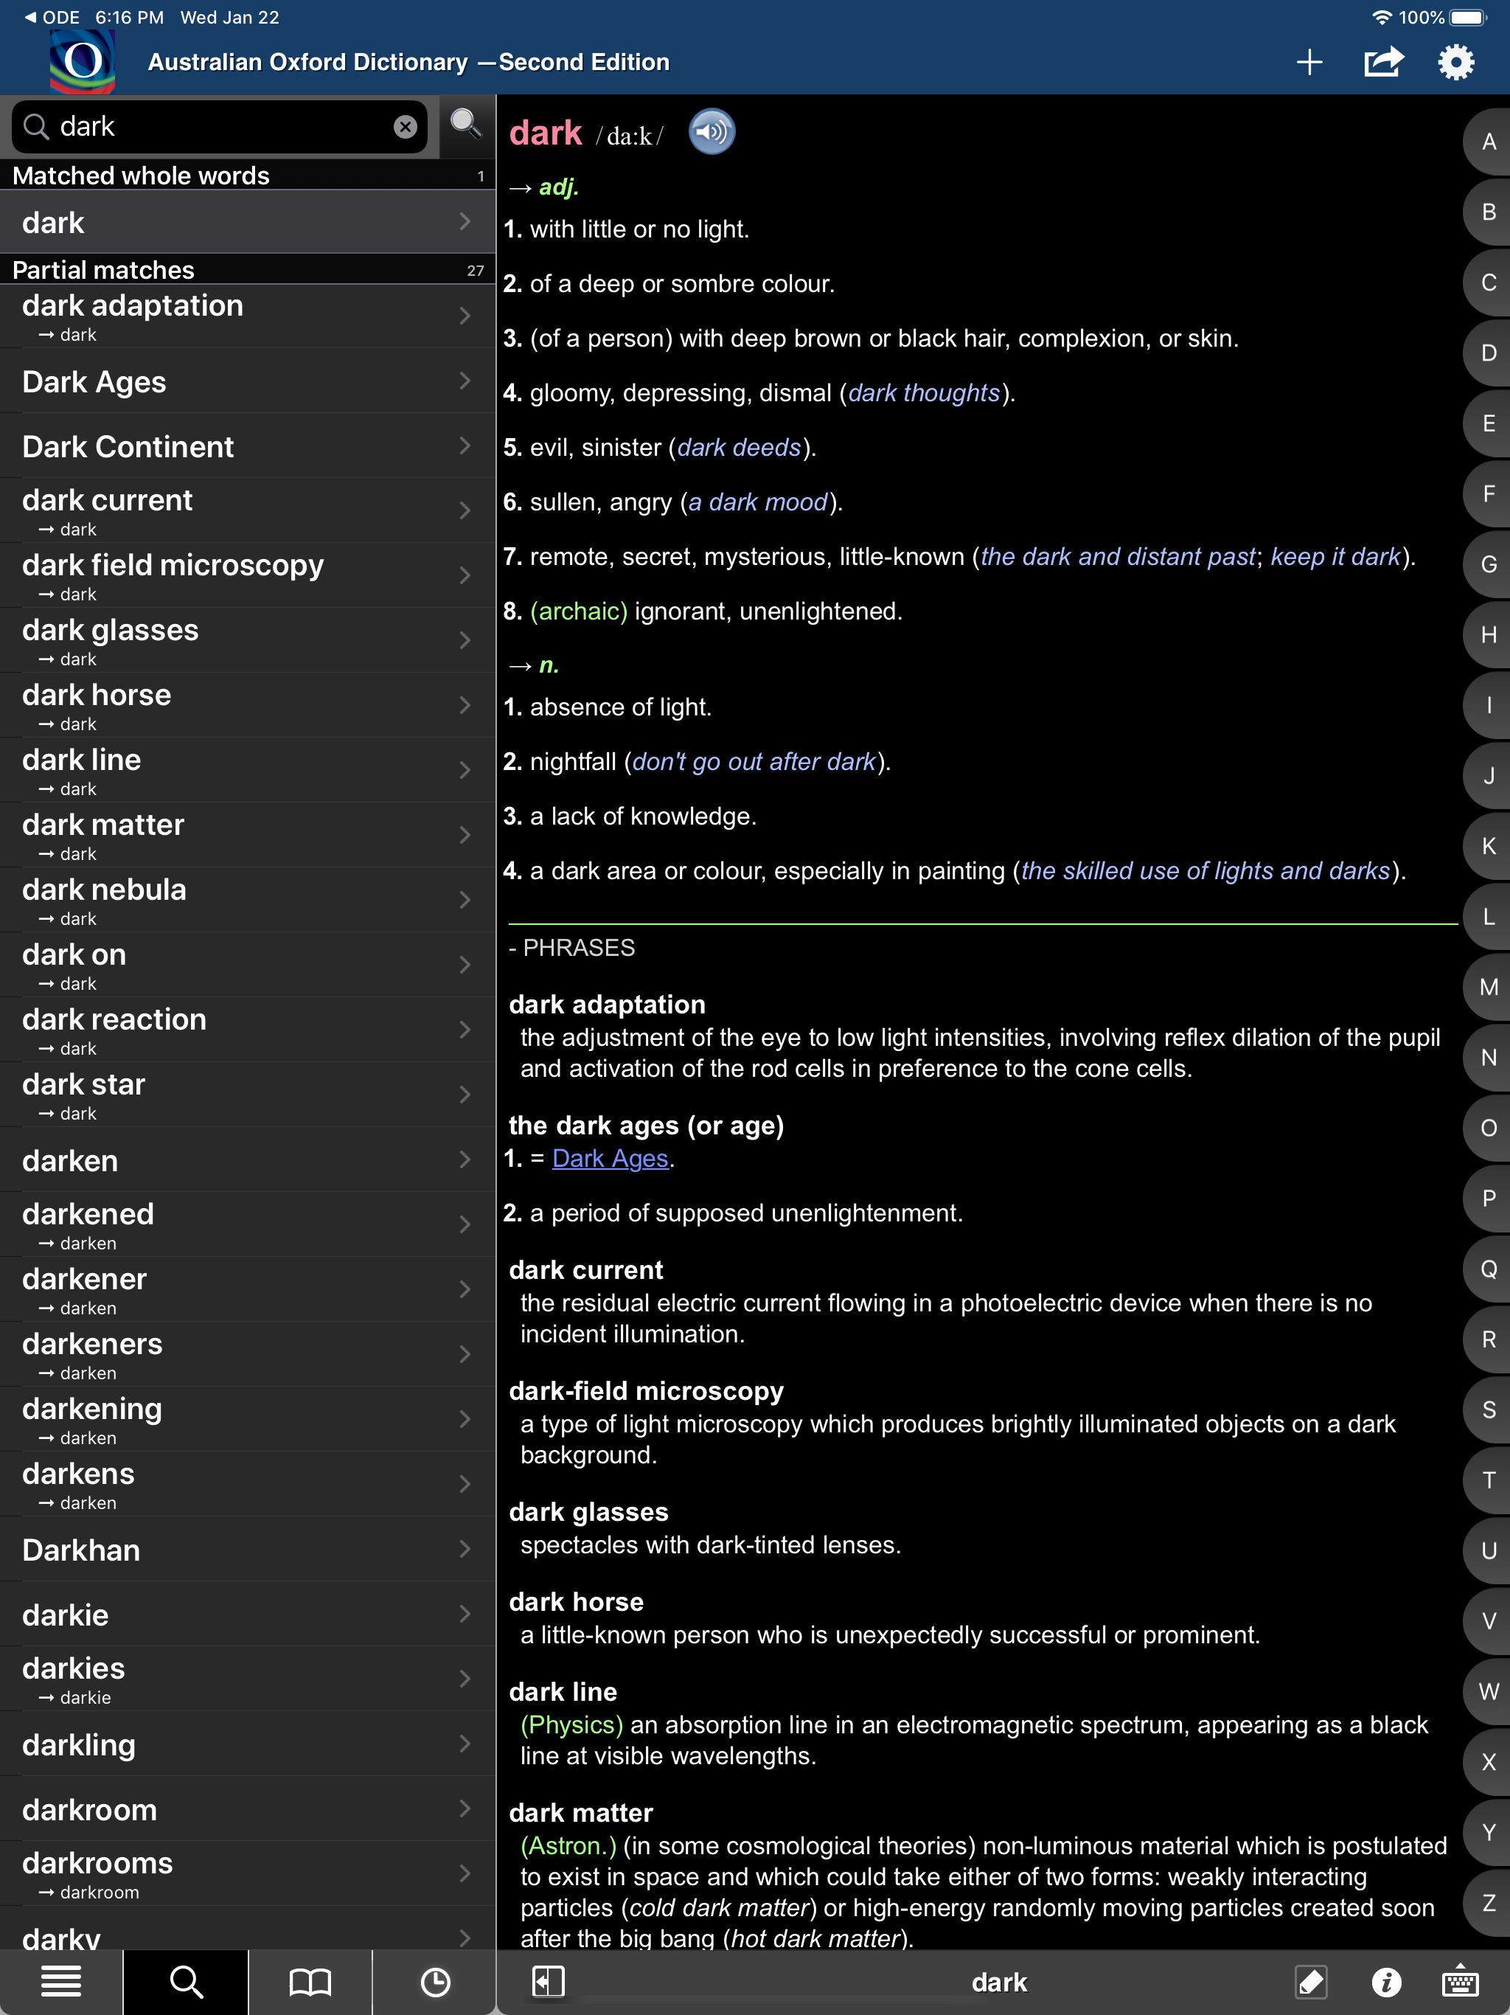Screen dimensions: 1510x2015
Task: Open the darkeners entry
Action: pyautogui.click(x=248, y=1353)
